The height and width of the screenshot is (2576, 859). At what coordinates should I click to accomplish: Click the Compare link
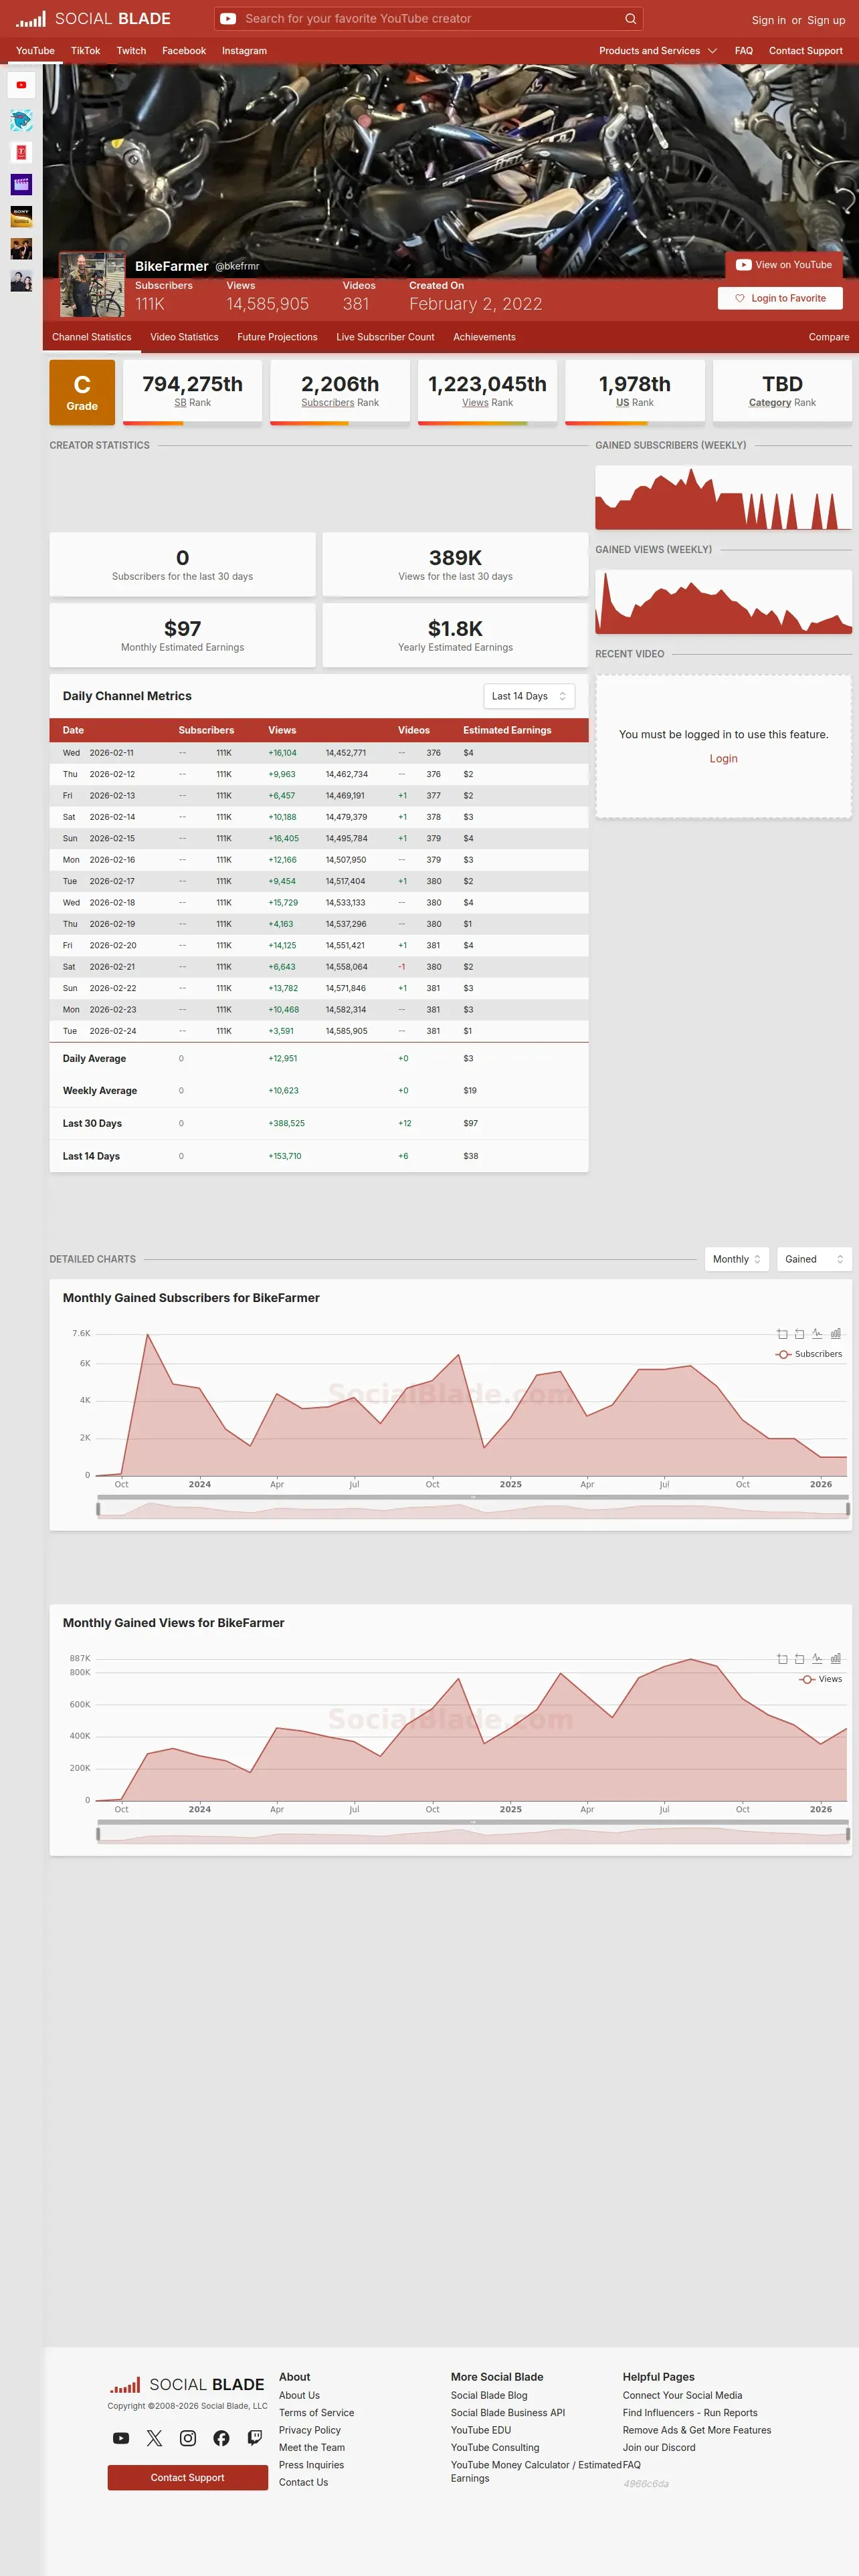pos(829,337)
